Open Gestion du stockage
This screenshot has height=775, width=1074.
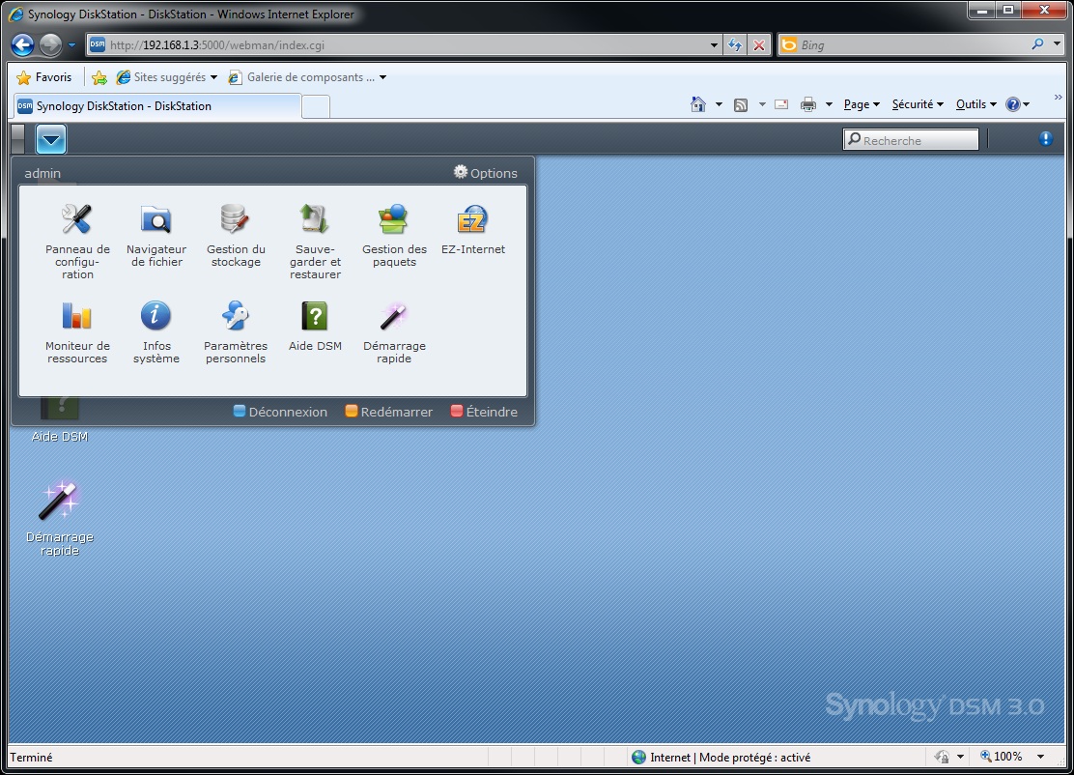pos(236,235)
